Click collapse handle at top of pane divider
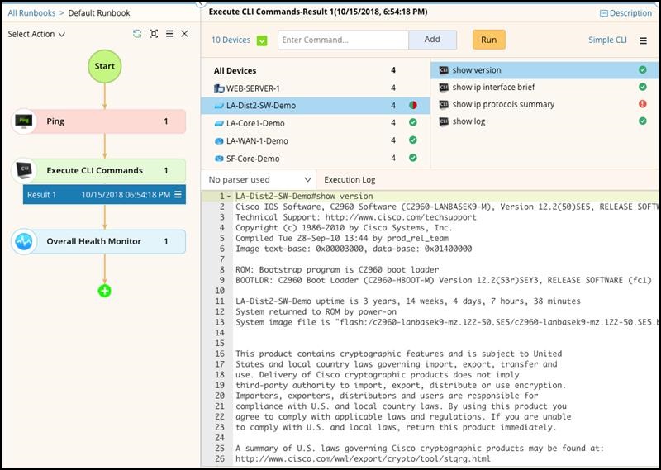 (201, 4)
